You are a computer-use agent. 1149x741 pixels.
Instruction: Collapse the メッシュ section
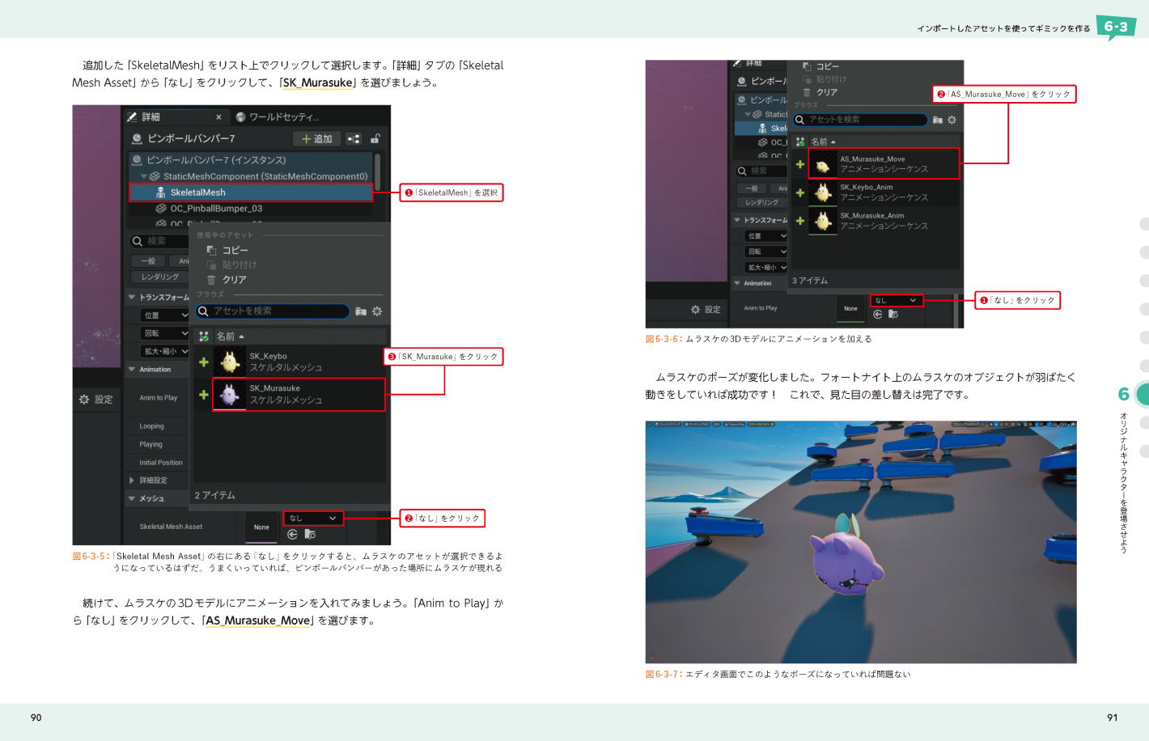click(x=132, y=498)
